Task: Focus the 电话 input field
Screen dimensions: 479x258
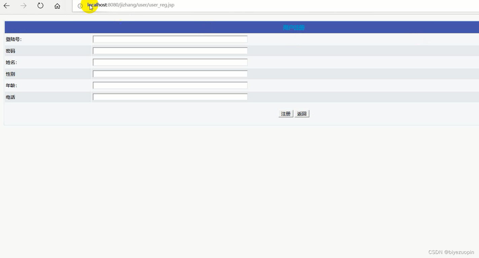Action: [x=170, y=97]
